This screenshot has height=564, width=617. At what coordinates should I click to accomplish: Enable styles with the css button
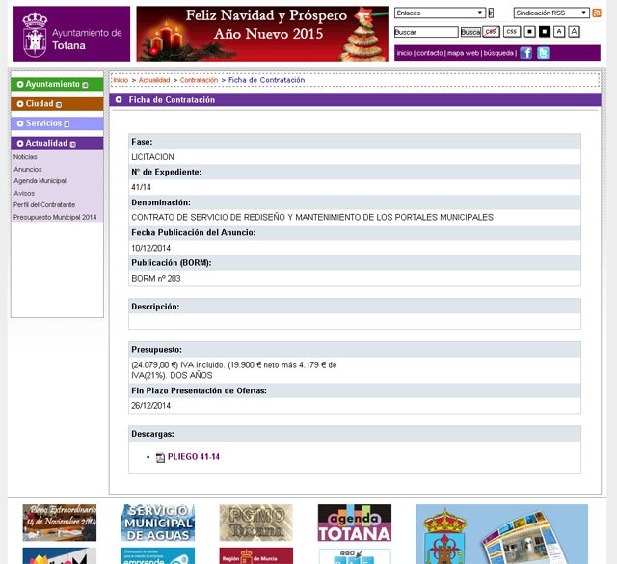[x=511, y=32]
